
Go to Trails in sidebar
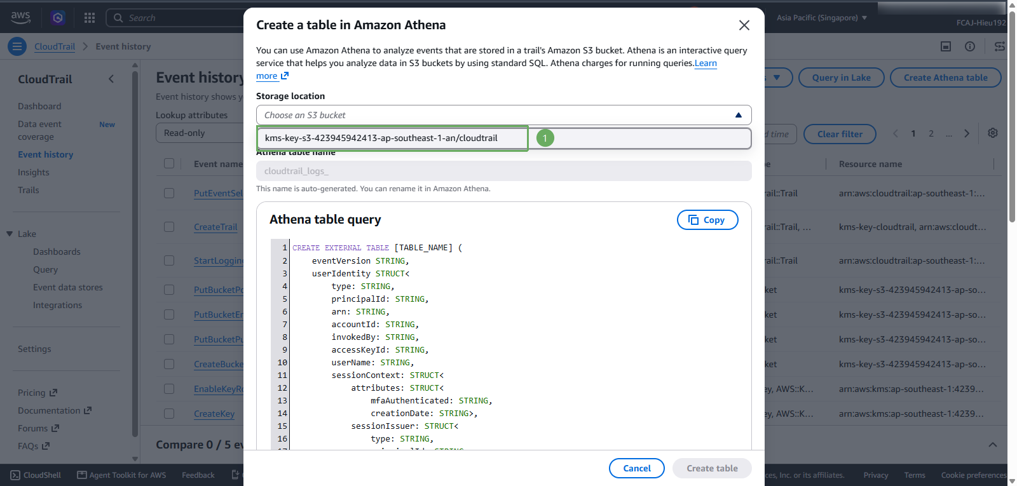(29, 190)
